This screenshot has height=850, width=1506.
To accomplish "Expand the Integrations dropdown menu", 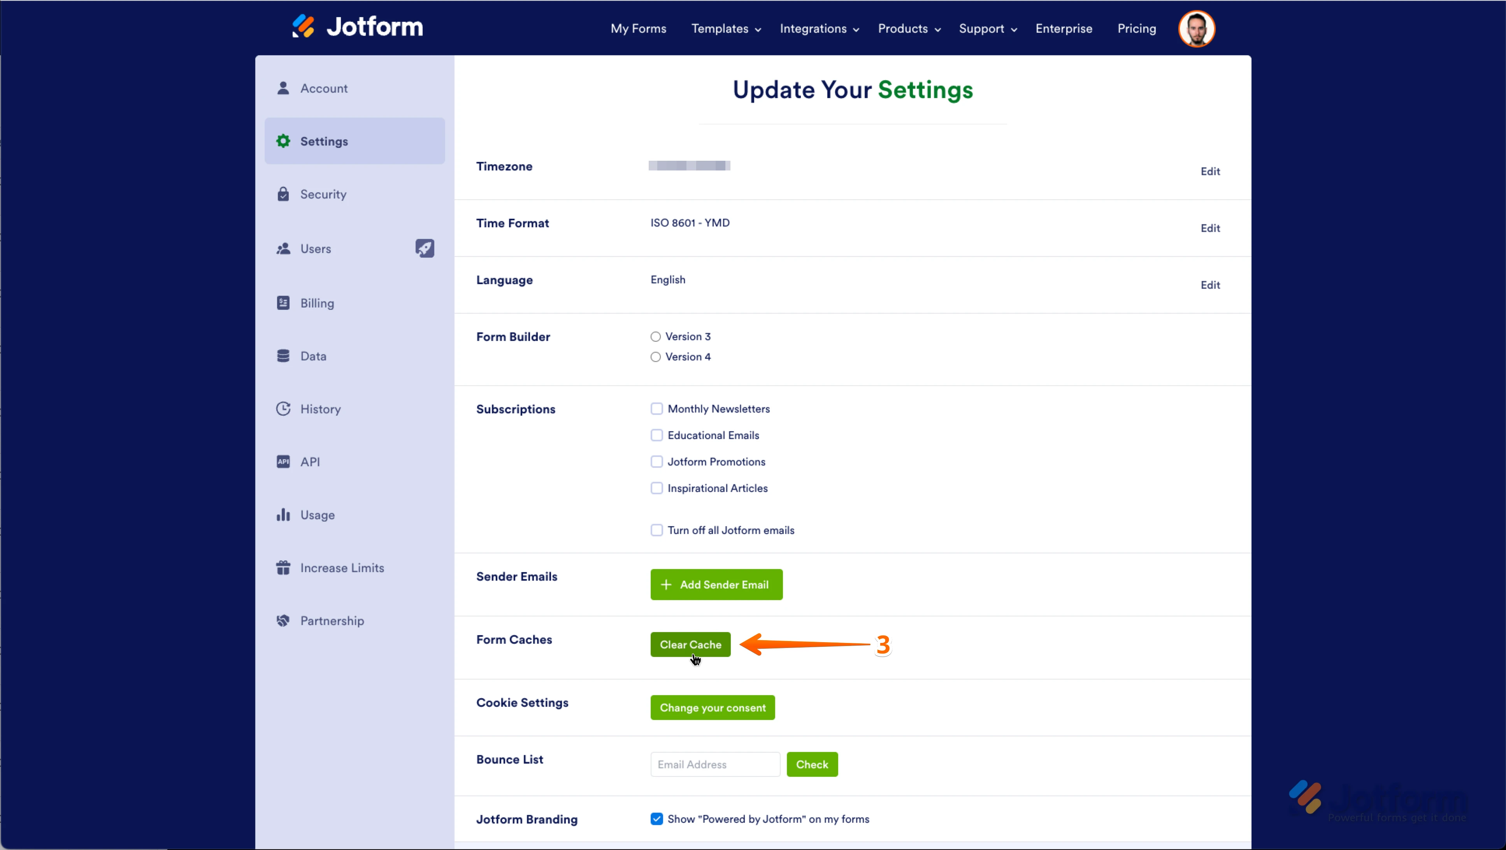I will pyautogui.click(x=819, y=29).
